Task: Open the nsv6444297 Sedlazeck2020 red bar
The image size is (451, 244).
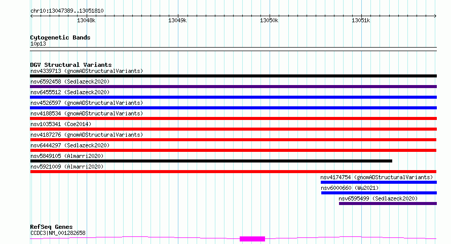Action: (x=233, y=150)
